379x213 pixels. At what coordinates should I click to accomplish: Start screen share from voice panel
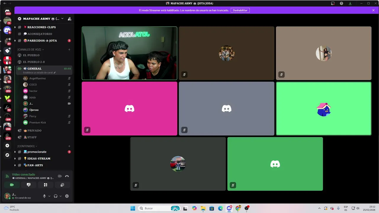click(29, 185)
